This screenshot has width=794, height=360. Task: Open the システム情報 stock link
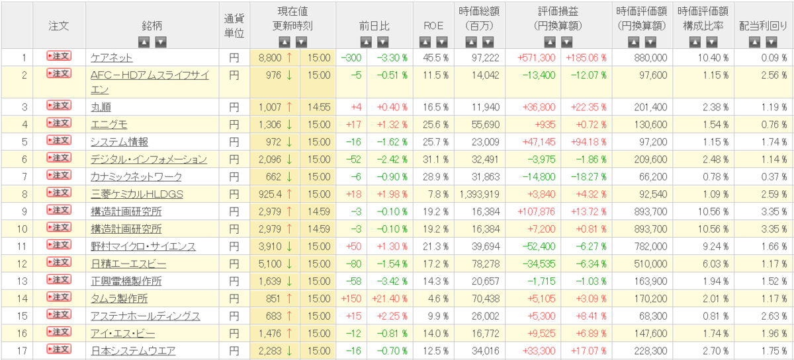pos(119,141)
